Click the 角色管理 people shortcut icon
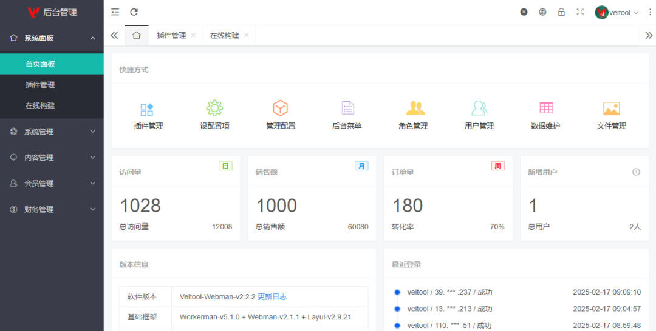656x331 pixels. point(415,109)
